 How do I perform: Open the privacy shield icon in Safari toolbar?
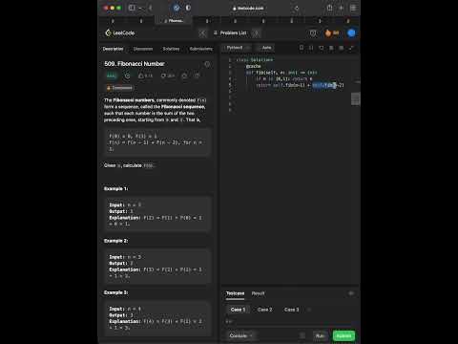(x=177, y=8)
